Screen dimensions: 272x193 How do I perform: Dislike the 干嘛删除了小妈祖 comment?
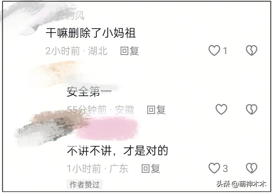(252, 50)
